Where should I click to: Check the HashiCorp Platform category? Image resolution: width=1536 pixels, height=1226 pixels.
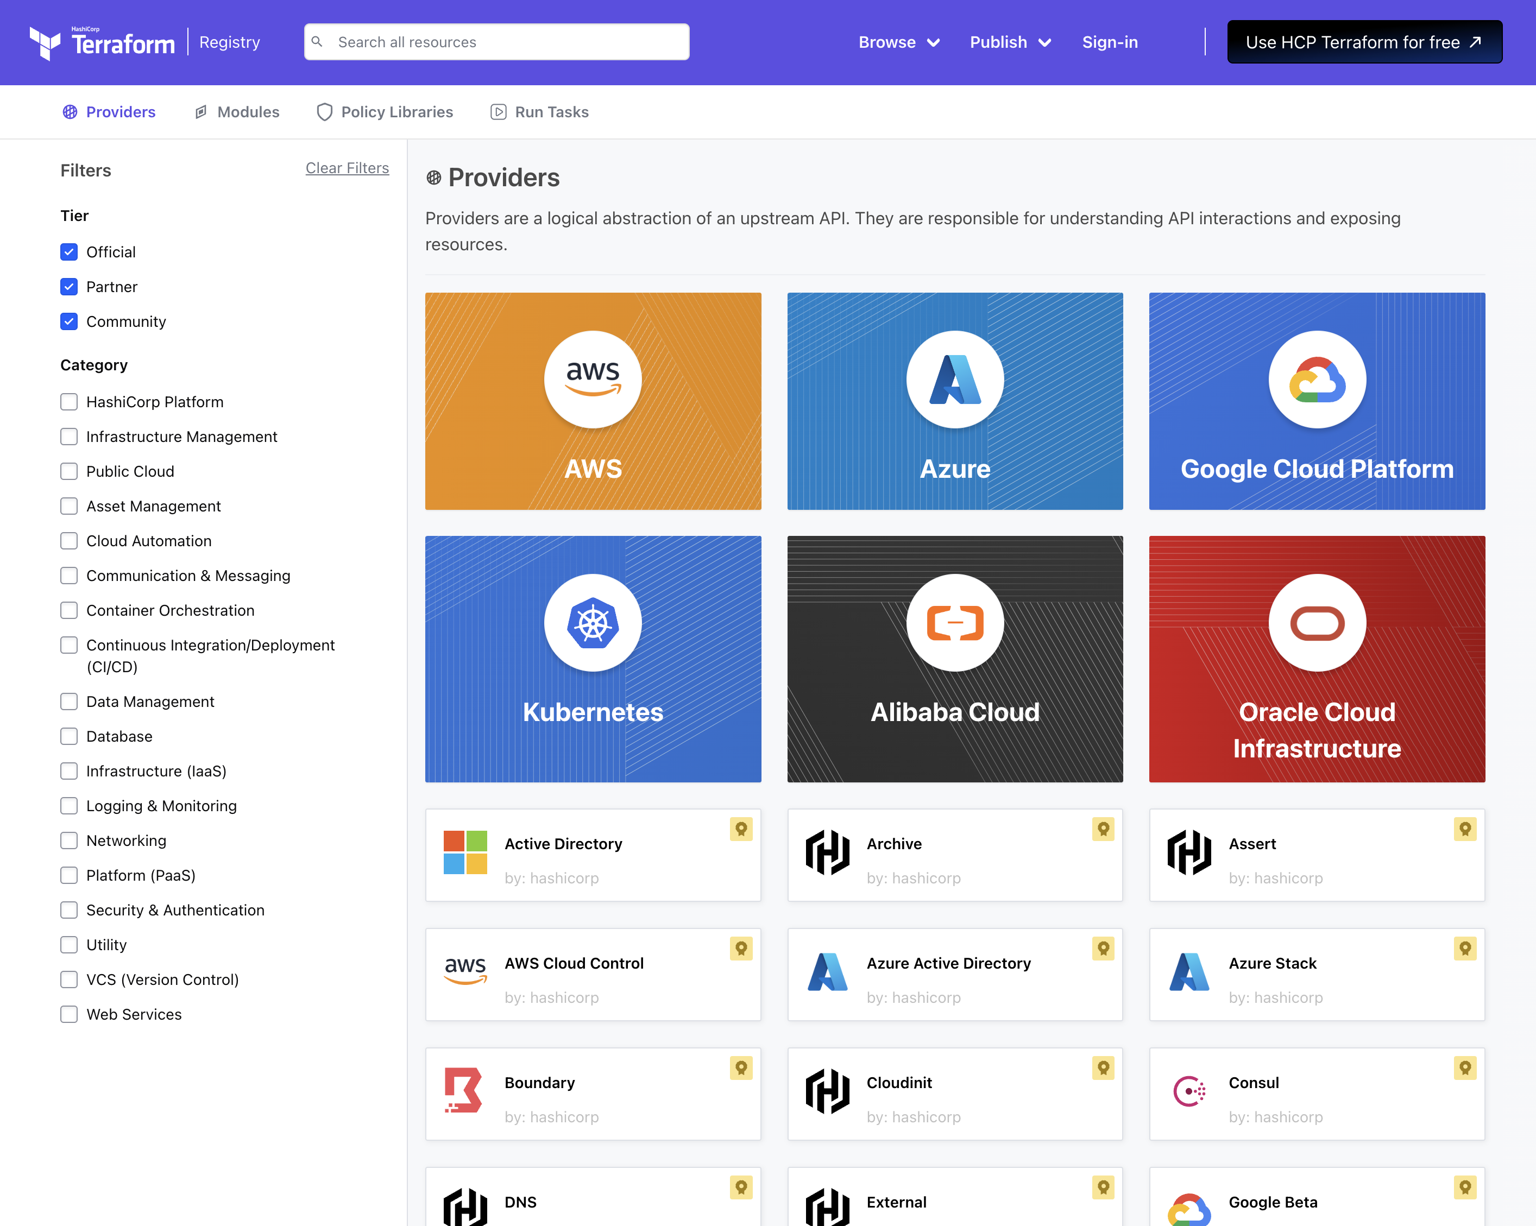(69, 402)
